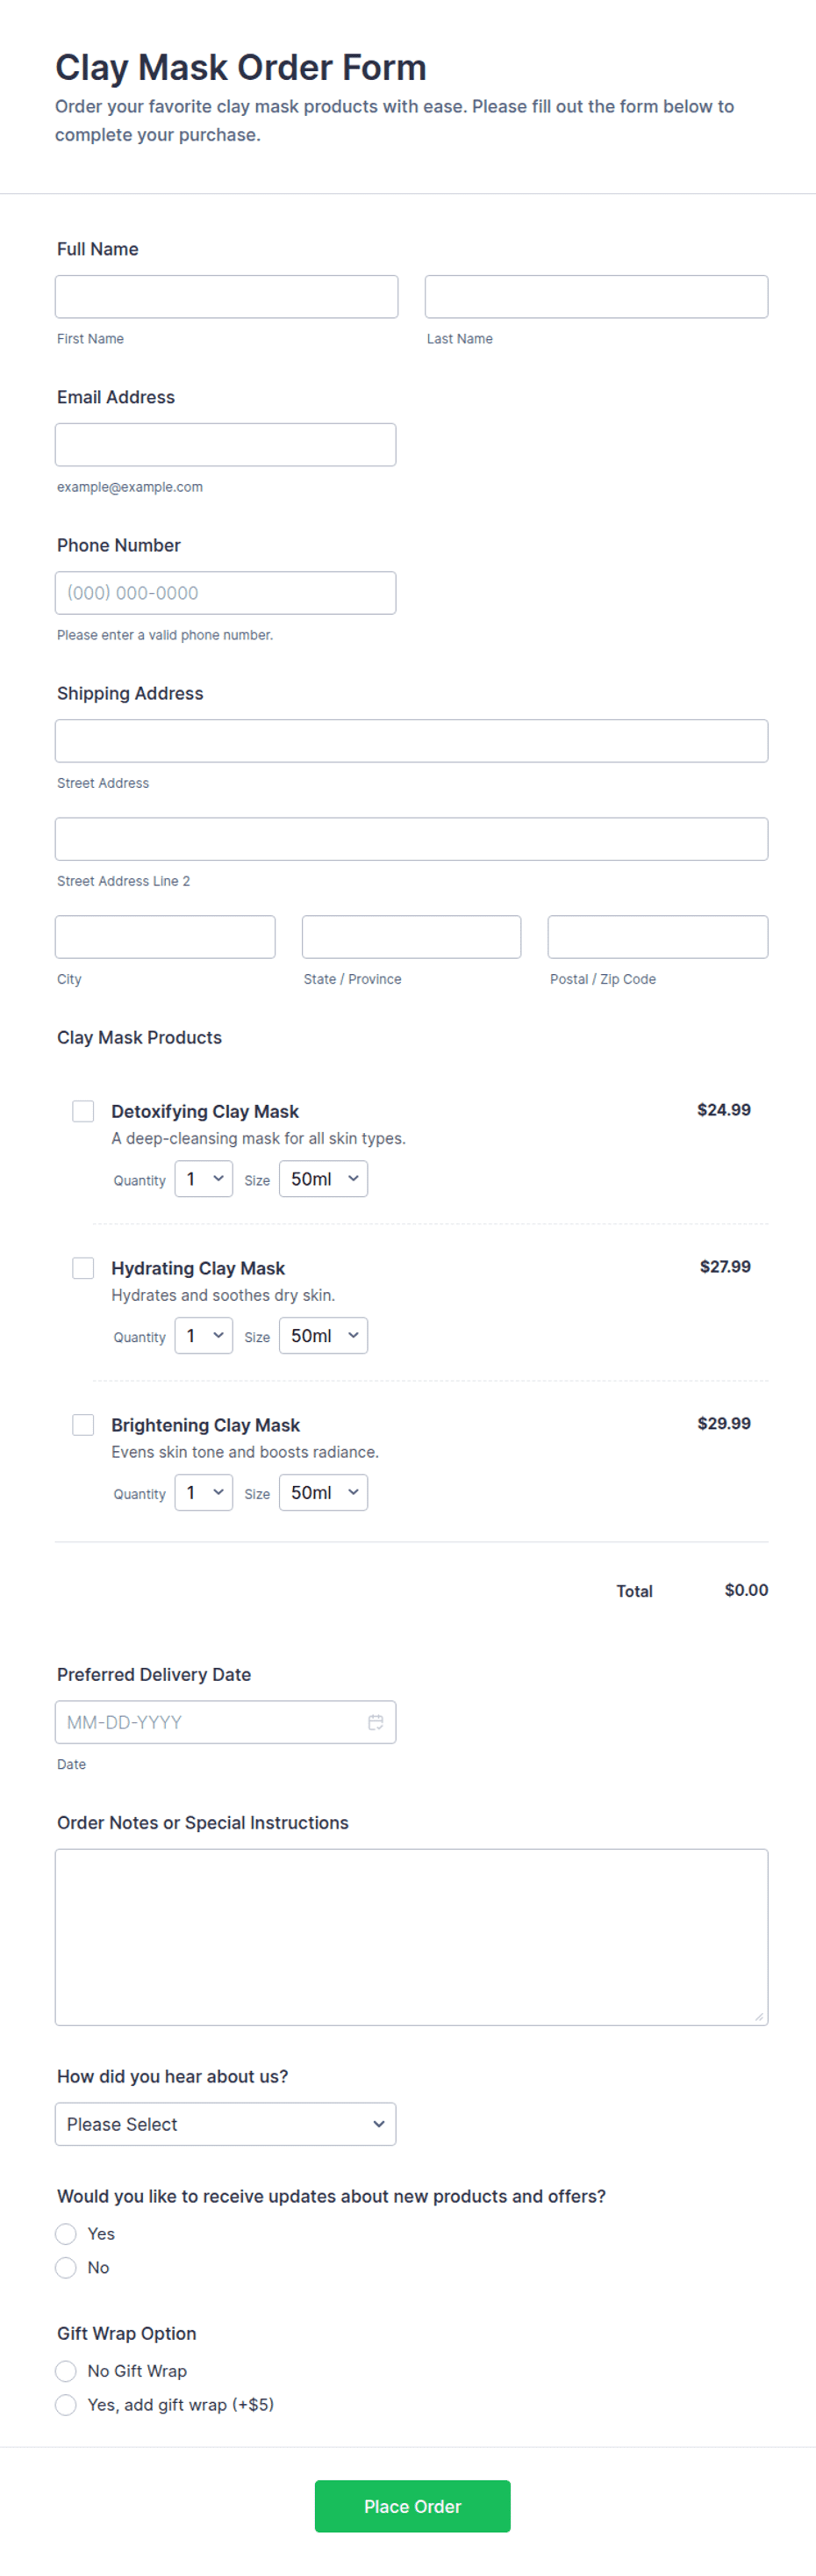Check the Brightening Clay Mask checkbox
The image size is (816, 2576).
pyautogui.click(x=82, y=1424)
